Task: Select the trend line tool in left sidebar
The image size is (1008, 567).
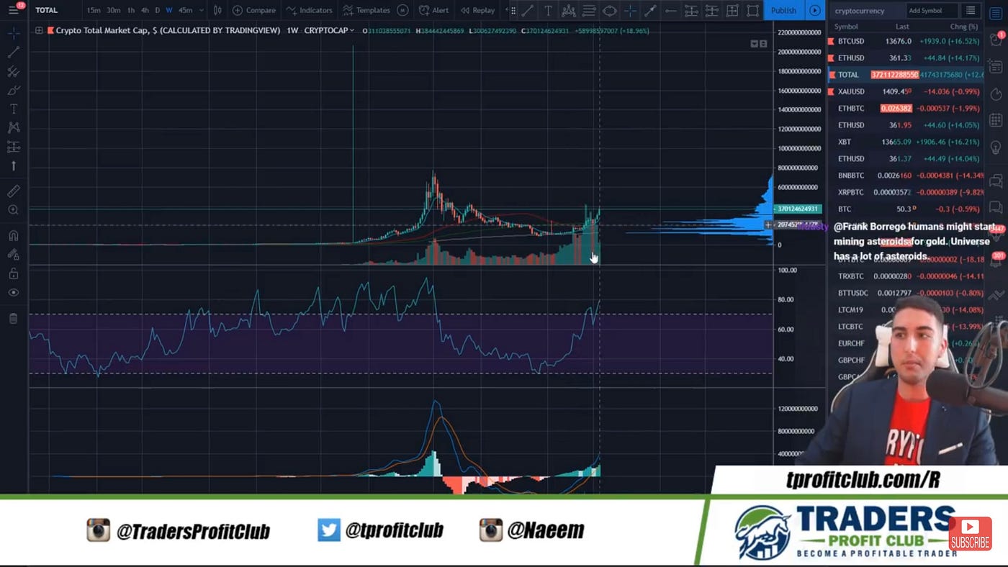Action: coord(14,52)
